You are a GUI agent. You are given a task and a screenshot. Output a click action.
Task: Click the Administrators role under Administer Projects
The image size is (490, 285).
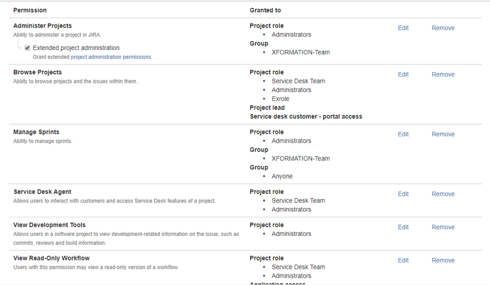click(x=291, y=34)
